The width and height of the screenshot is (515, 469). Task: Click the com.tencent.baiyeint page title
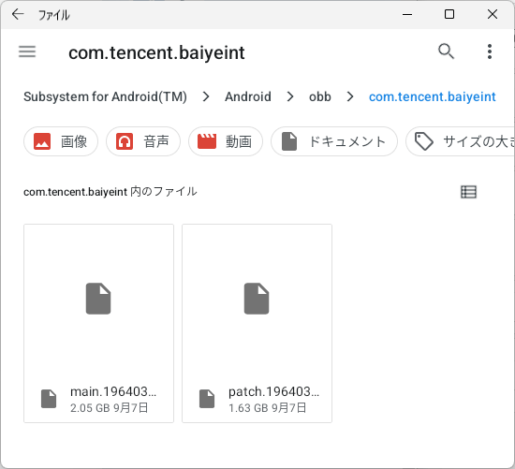(156, 52)
